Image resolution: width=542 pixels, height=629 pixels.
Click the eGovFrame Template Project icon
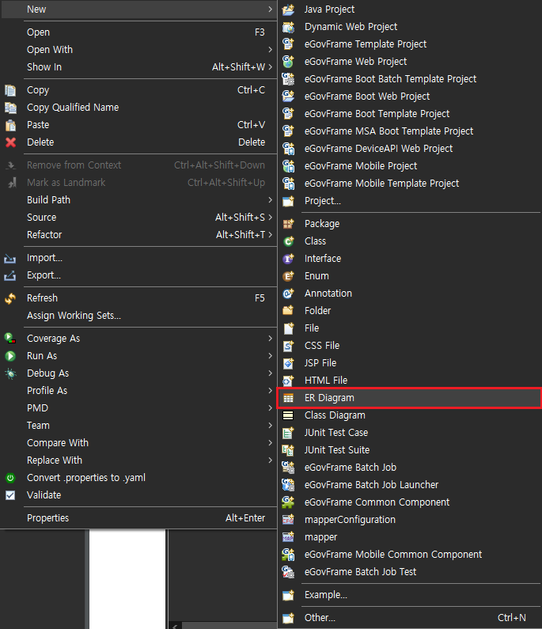(288, 44)
